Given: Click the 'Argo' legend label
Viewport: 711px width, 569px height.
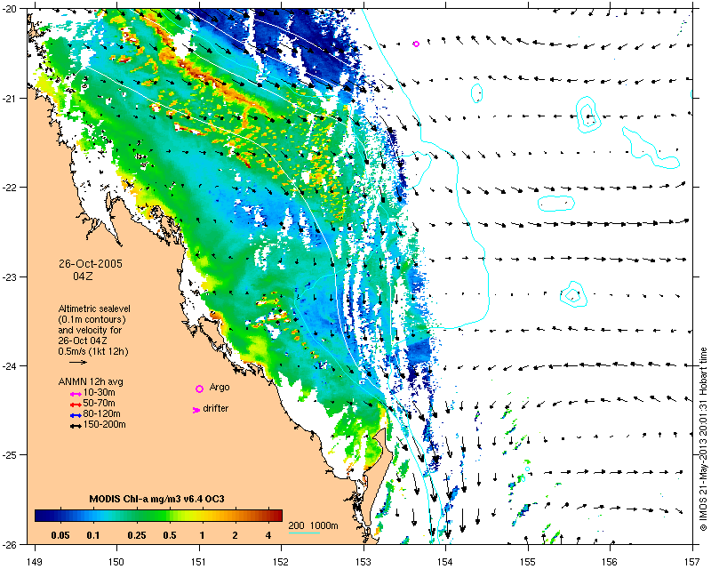Looking at the screenshot, I should [x=220, y=388].
